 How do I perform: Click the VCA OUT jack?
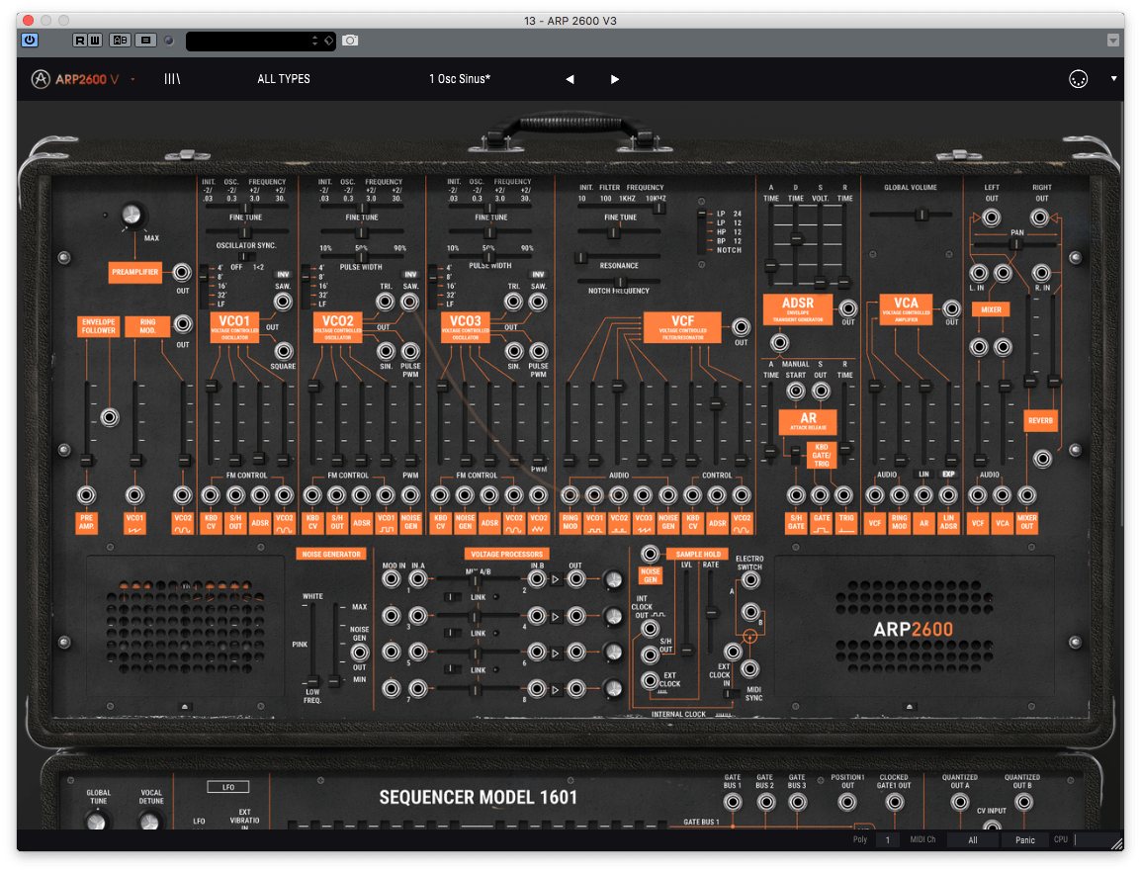click(x=951, y=307)
